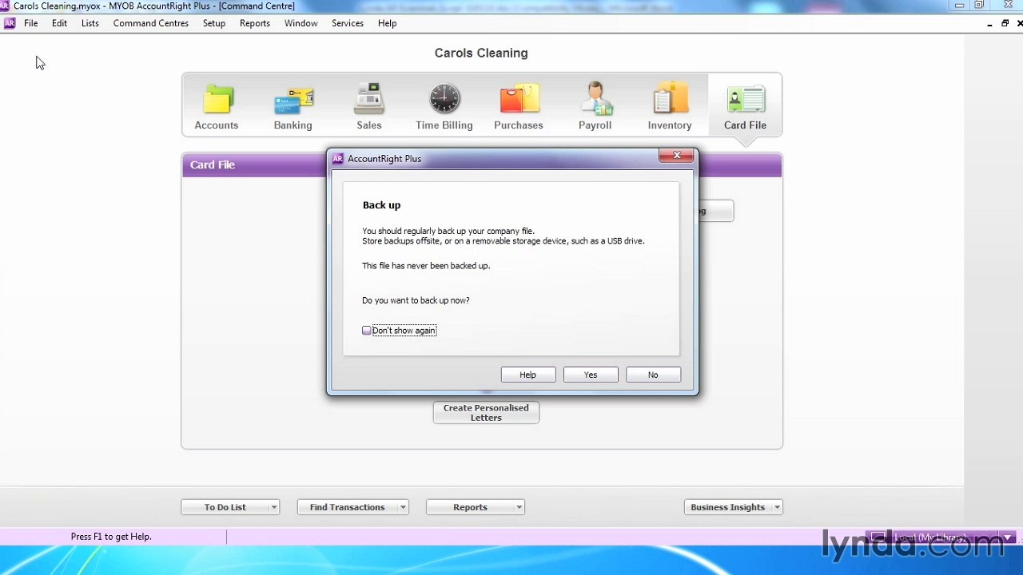Click the bottom Reports button
Viewport: 1023px width, 575px height.
click(x=470, y=507)
